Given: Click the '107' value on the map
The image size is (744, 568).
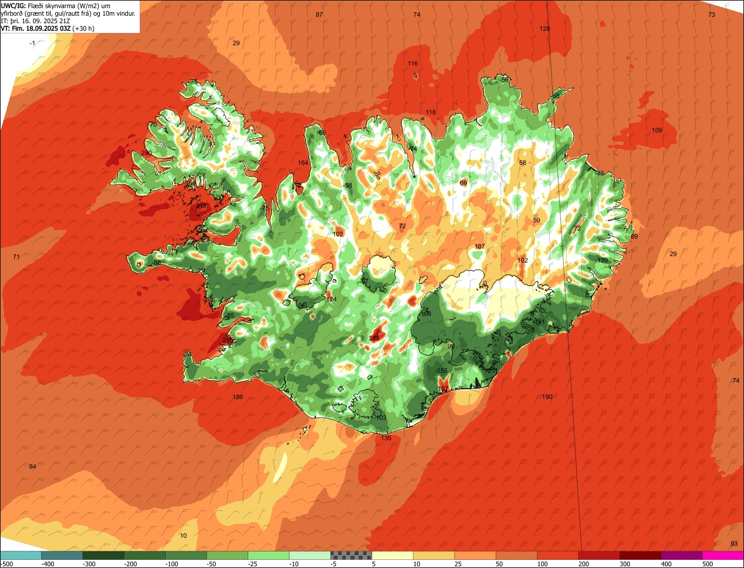Looking at the screenshot, I should click(480, 246).
